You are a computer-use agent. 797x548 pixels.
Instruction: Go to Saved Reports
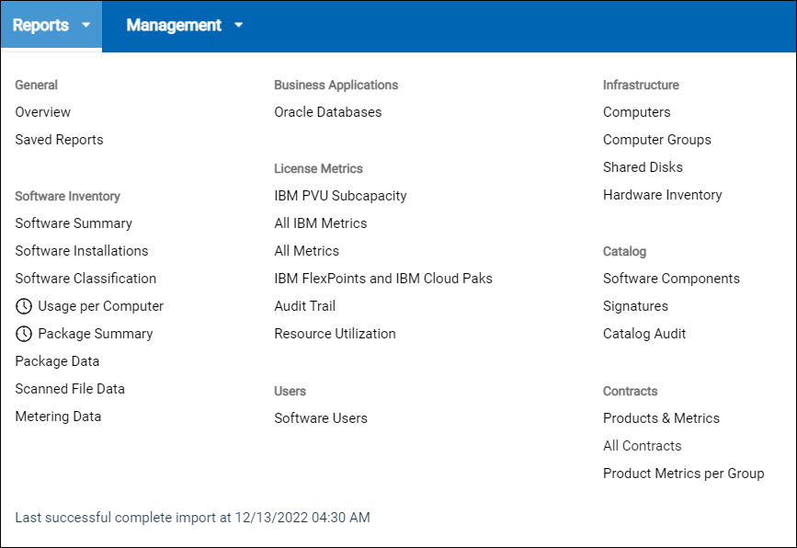click(x=59, y=140)
